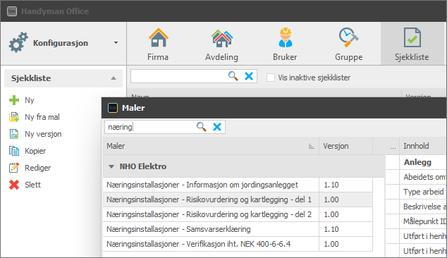This screenshot has height=258, width=447.
Task: Click Slett to delete checklist
Action: [x=32, y=185]
